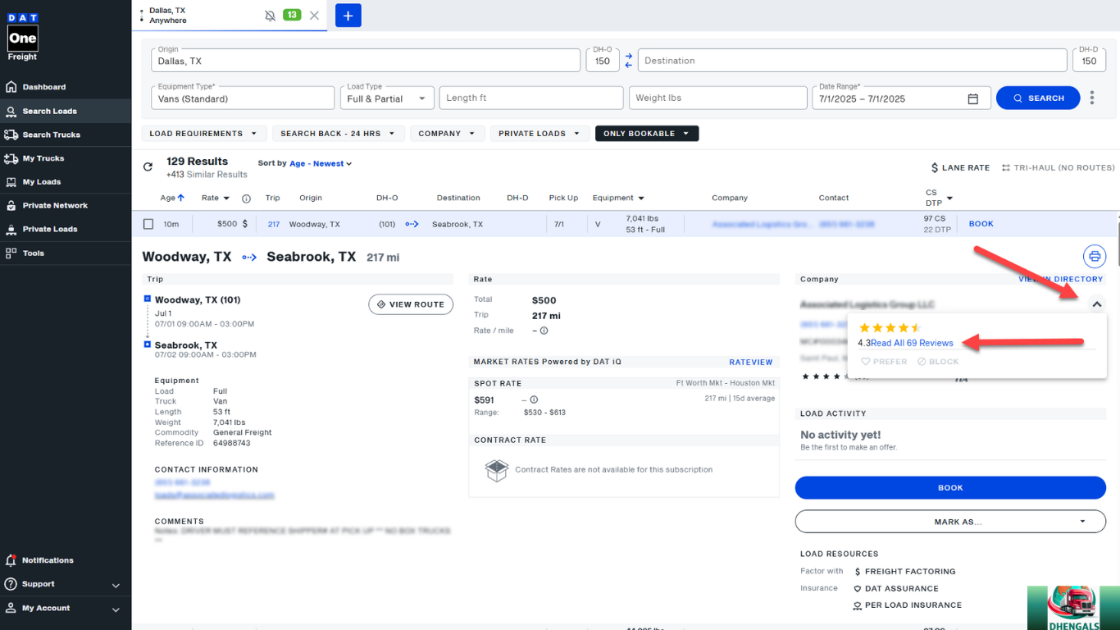Check the checkbox for the Woodway load row
The width and height of the screenshot is (1120, 630).
[148, 224]
